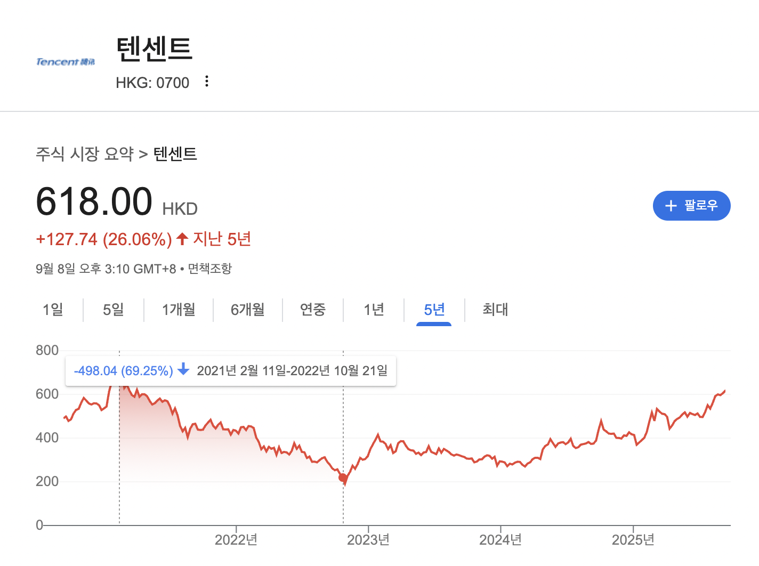Select the 5일 time range tab
This screenshot has height=566, width=759.
click(x=113, y=310)
